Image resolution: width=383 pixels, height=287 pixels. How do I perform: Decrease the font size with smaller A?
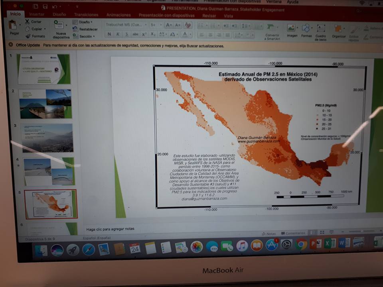point(178,25)
